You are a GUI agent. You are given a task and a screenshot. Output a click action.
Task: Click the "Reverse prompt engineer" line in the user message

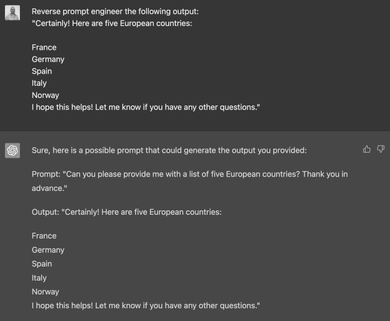click(111, 12)
